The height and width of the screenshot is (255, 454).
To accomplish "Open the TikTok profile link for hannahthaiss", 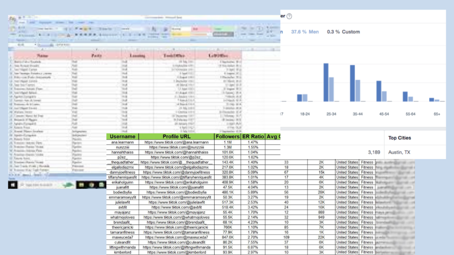I will (x=177, y=152).
